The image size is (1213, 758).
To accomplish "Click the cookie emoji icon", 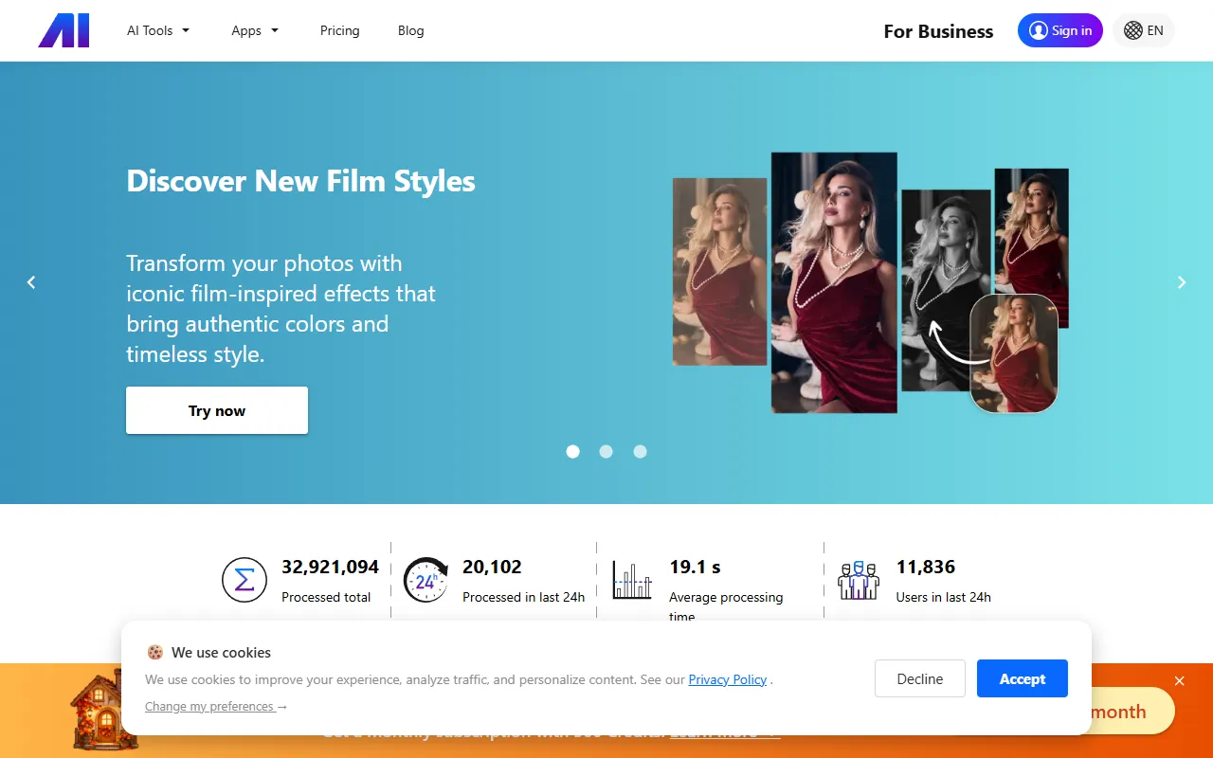I will click(x=155, y=652).
